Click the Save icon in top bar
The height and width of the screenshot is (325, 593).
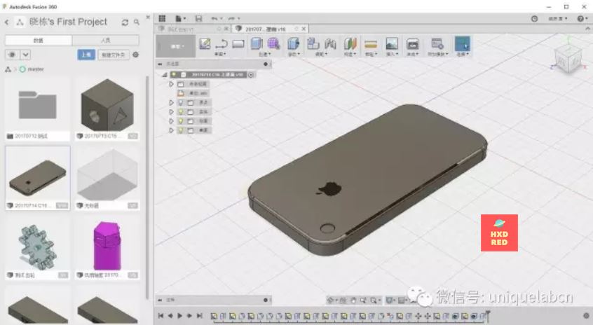pos(198,18)
